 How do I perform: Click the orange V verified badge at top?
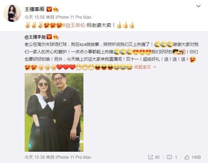pyautogui.click(x=49, y=9)
